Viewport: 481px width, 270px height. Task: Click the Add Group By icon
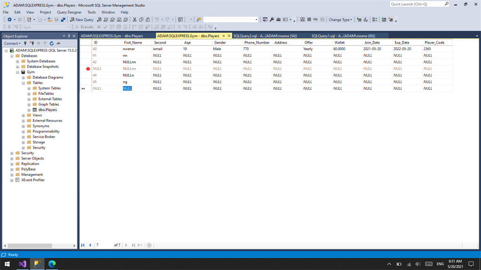(375, 20)
